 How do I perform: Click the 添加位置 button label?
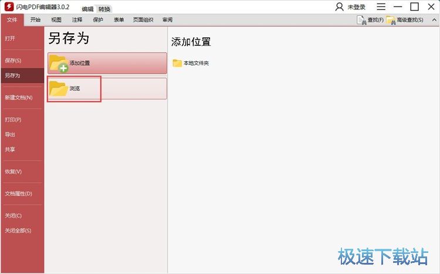coord(80,63)
